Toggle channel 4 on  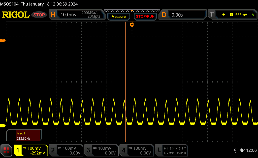136,150
